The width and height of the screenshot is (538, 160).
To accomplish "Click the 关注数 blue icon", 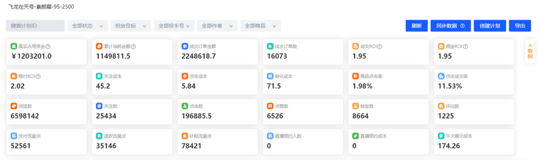I will 99,106.
